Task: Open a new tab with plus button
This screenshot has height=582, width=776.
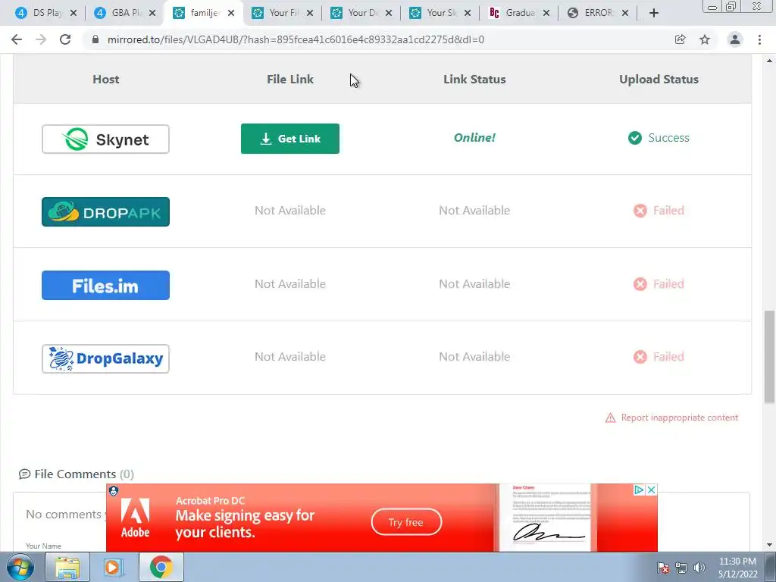Action: pos(654,13)
